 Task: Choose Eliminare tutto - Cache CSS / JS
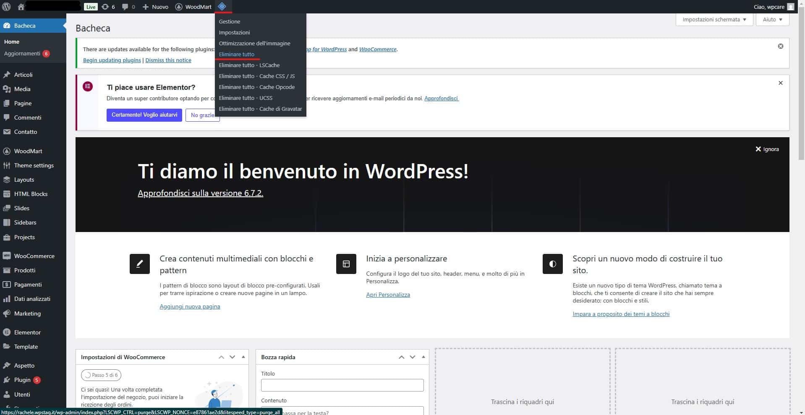click(256, 76)
